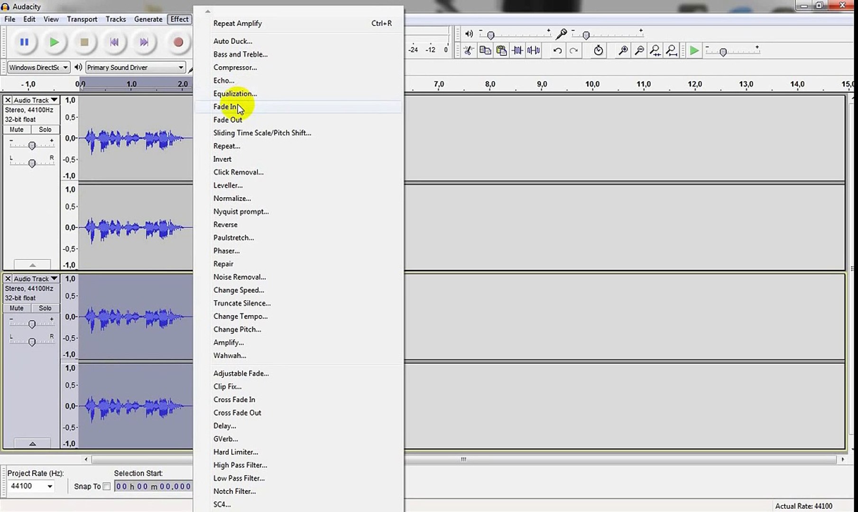Click the Redo arrow icon

click(x=574, y=50)
